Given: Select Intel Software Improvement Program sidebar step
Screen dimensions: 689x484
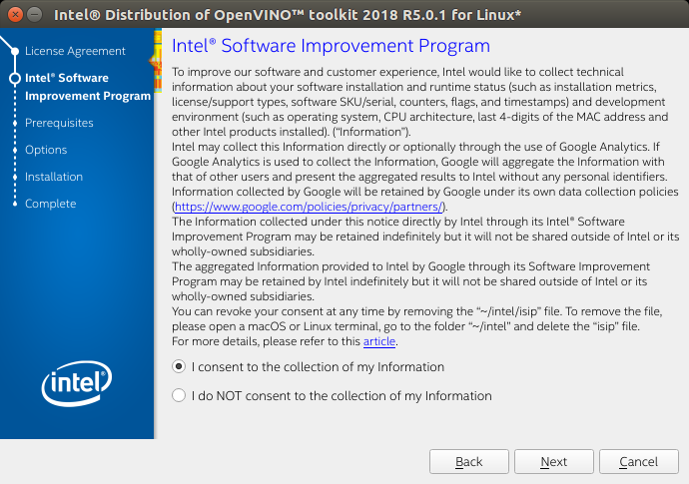Looking at the screenshot, I should pyautogui.click(x=88, y=87).
